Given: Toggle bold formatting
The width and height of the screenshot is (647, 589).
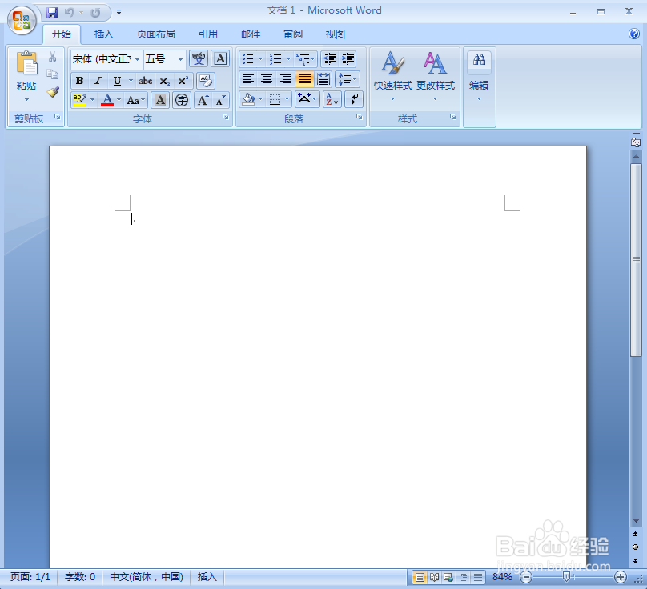Looking at the screenshot, I should [79, 81].
